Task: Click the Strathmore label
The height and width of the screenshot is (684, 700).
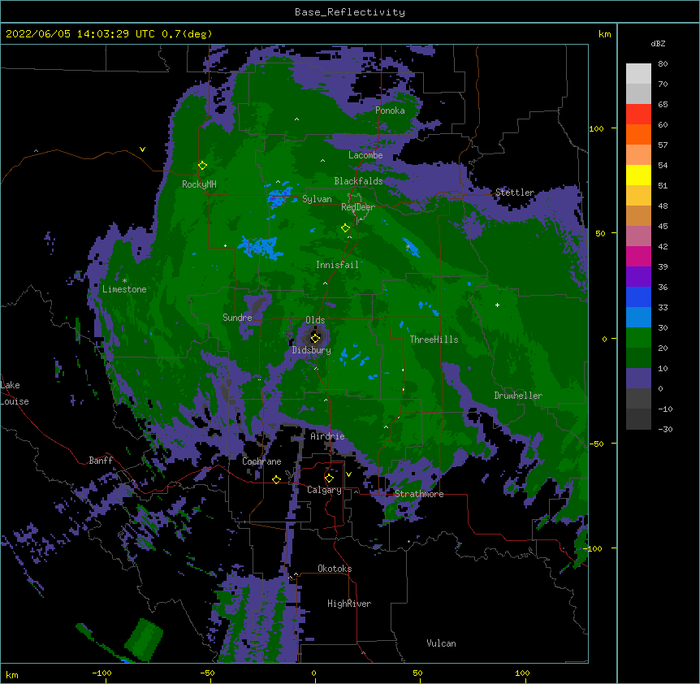Action: [419, 494]
